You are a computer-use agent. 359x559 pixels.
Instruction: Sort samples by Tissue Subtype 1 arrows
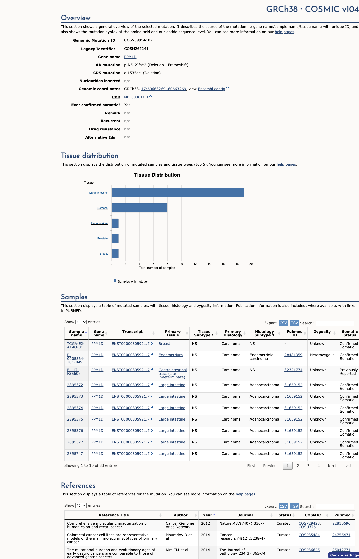(x=217, y=333)
